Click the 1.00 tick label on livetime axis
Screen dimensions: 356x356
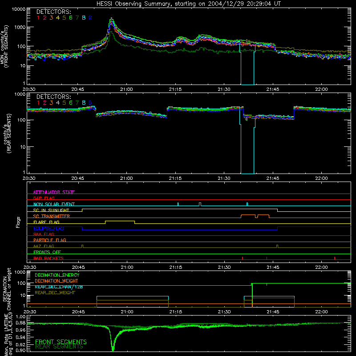[x=21, y=317]
